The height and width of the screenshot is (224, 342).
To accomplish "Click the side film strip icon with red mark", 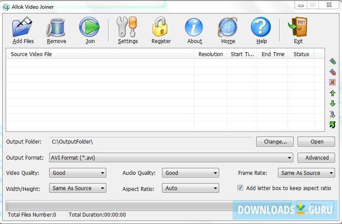I will pos(332,72).
